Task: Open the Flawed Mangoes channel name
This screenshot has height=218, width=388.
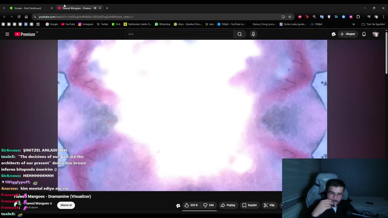Action: [37, 203]
